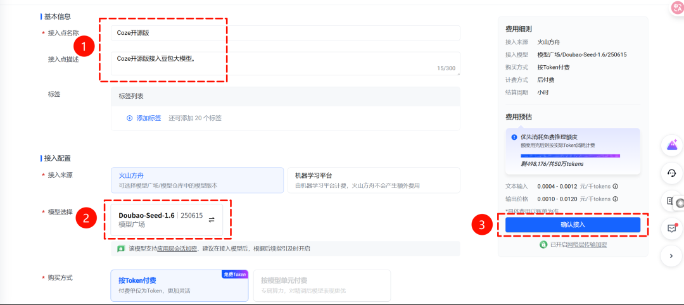
Task: Open the AI assistant mountain icon
Action: pos(672,146)
